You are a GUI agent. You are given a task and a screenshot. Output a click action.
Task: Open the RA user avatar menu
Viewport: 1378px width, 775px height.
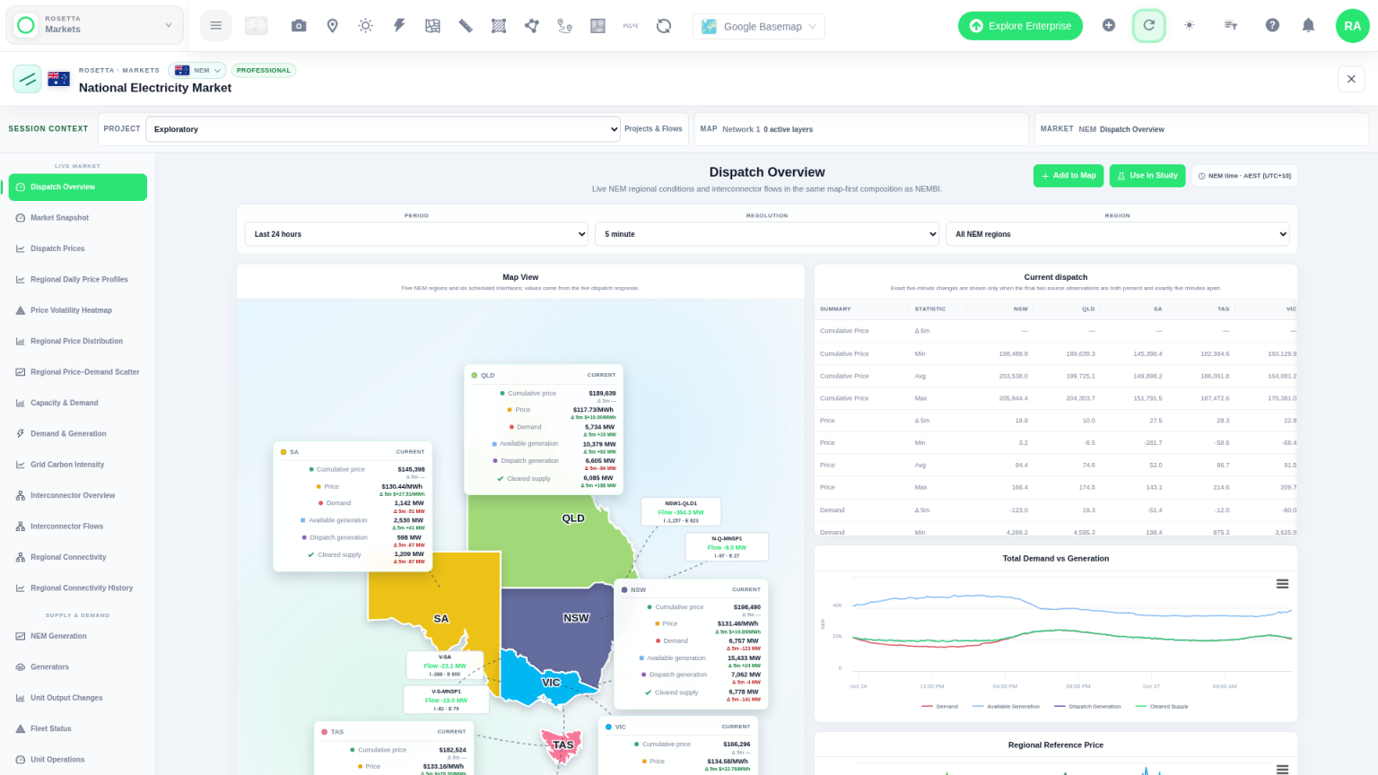(x=1352, y=26)
